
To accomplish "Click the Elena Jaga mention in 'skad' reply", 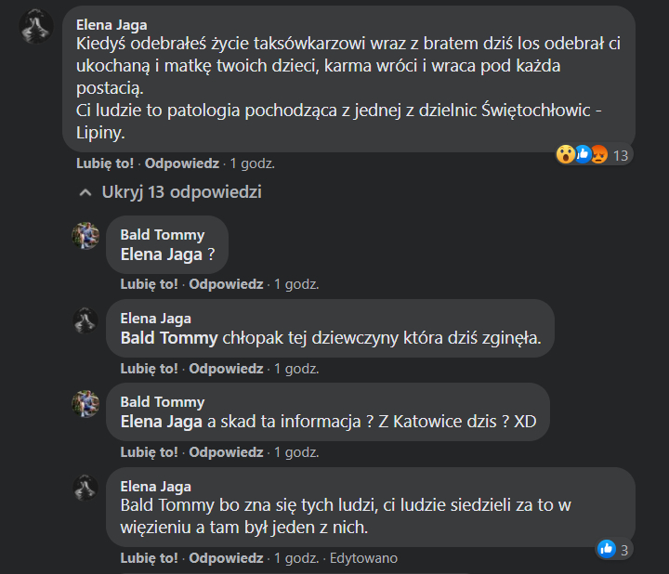I will pos(162,422).
